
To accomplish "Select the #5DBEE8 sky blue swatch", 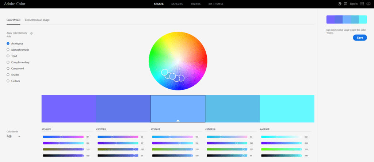I will [232, 109].
